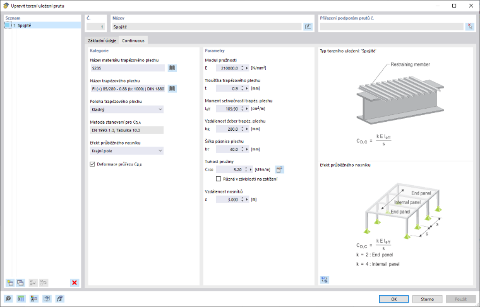Delete selected item with red X
This screenshot has height=307, width=480.
[75, 282]
